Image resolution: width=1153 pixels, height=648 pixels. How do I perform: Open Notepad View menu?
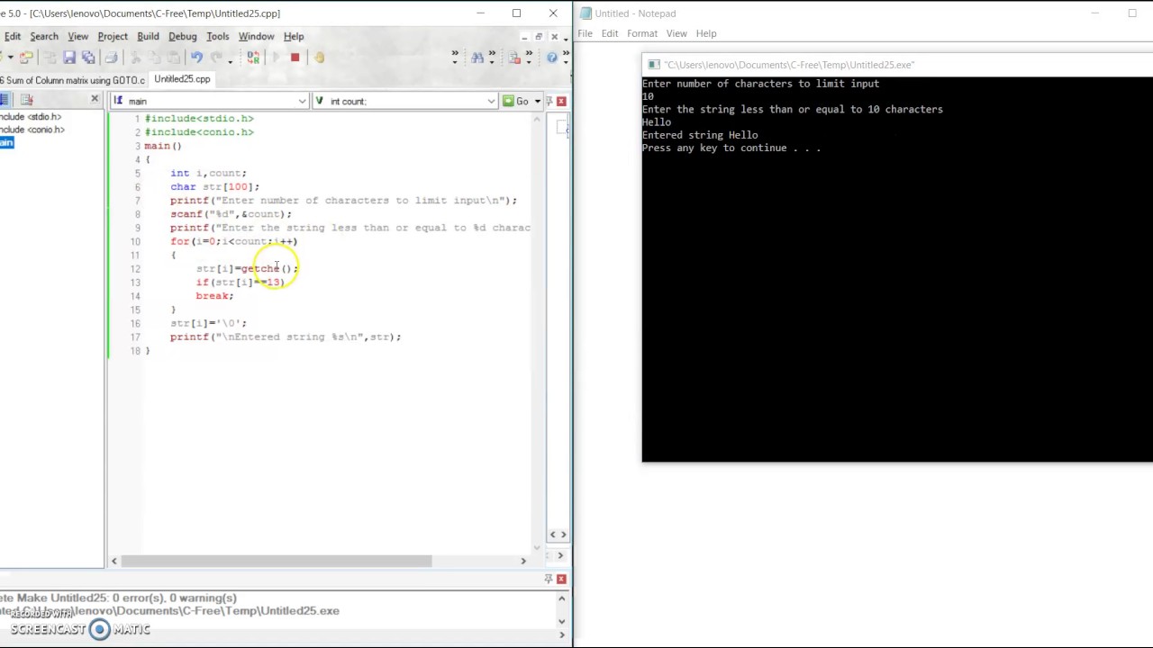point(676,33)
